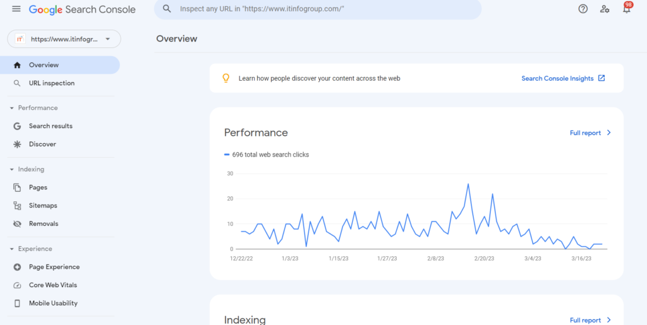Click the 30 y-axis label on chart

230,174
